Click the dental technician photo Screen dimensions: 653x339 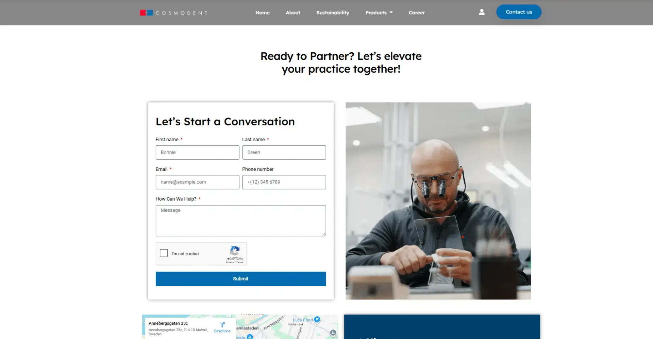coord(438,201)
